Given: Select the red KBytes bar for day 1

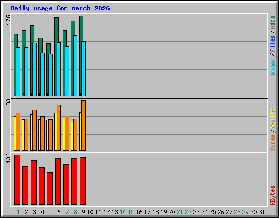Looking at the screenshot, I should (x=17, y=180).
